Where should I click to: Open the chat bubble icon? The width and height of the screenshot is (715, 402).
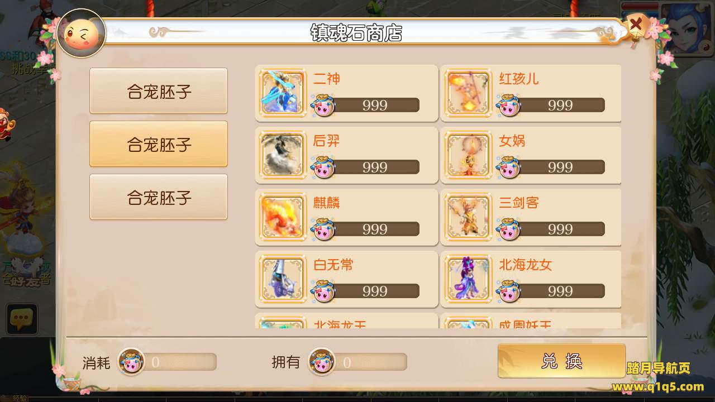coord(22,319)
